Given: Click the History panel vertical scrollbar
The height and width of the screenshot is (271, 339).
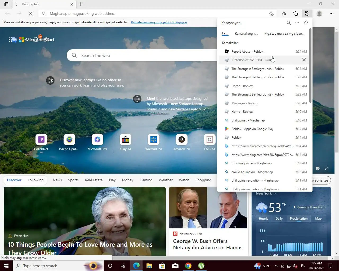Looking at the screenshot, I should (311, 66).
